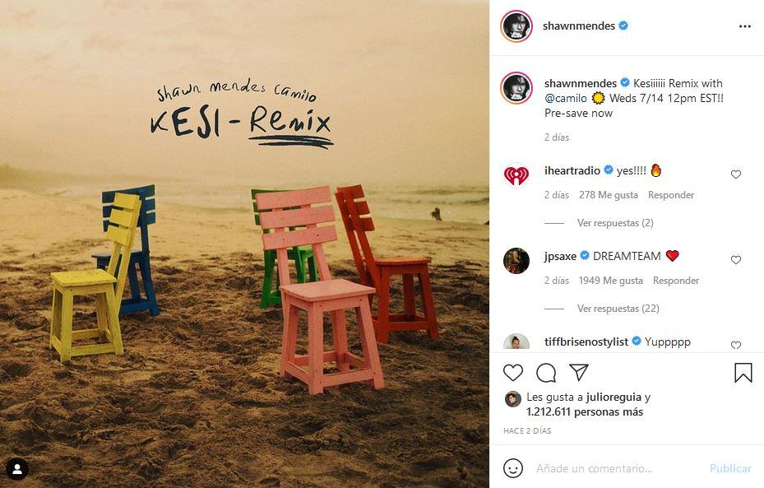Expand replies under iheartradio's comment

pos(616,221)
